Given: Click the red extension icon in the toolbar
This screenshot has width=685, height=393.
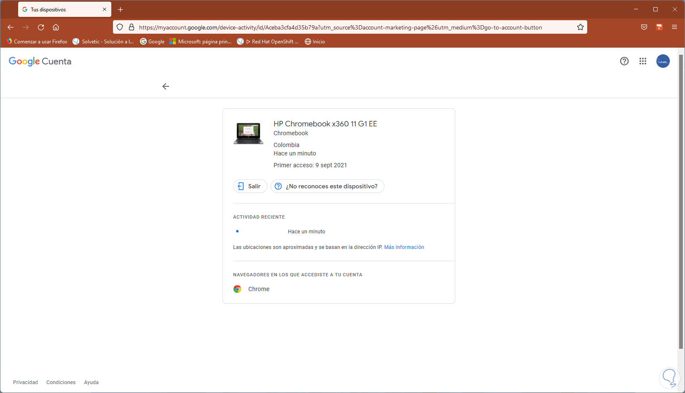Looking at the screenshot, I should click(x=659, y=27).
